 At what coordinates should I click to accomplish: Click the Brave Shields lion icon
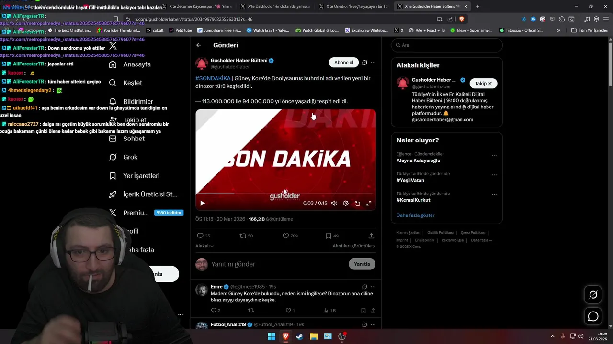pos(462,19)
